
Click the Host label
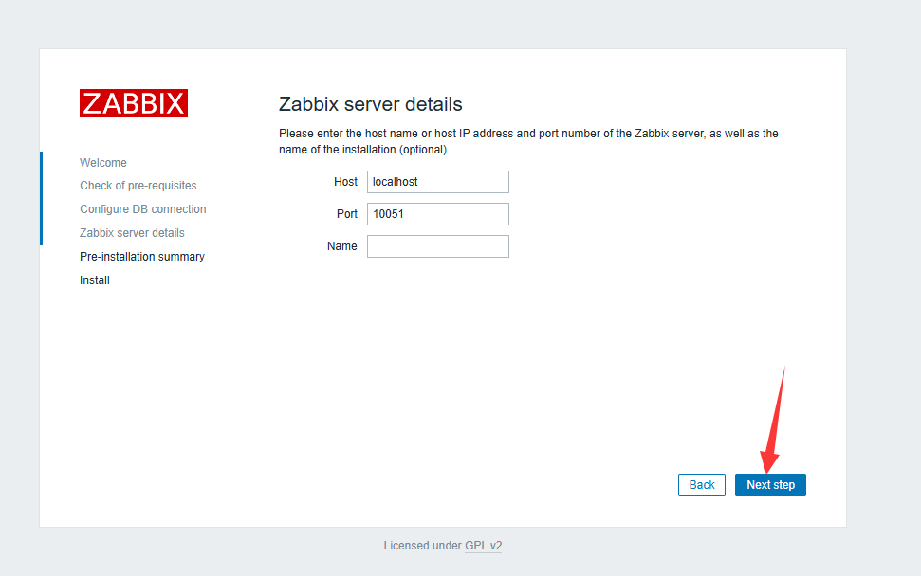(345, 182)
